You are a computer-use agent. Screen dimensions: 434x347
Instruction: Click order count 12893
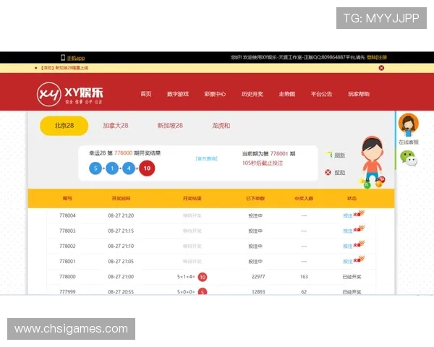pyautogui.click(x=258, y=291)
